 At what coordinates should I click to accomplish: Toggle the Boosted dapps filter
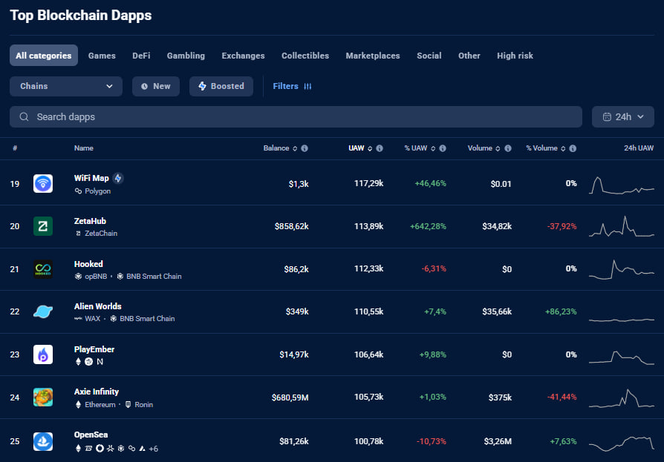tap(221, 86)
